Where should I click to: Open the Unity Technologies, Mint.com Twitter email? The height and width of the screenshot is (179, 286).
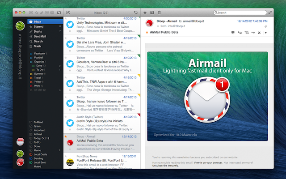102,26
